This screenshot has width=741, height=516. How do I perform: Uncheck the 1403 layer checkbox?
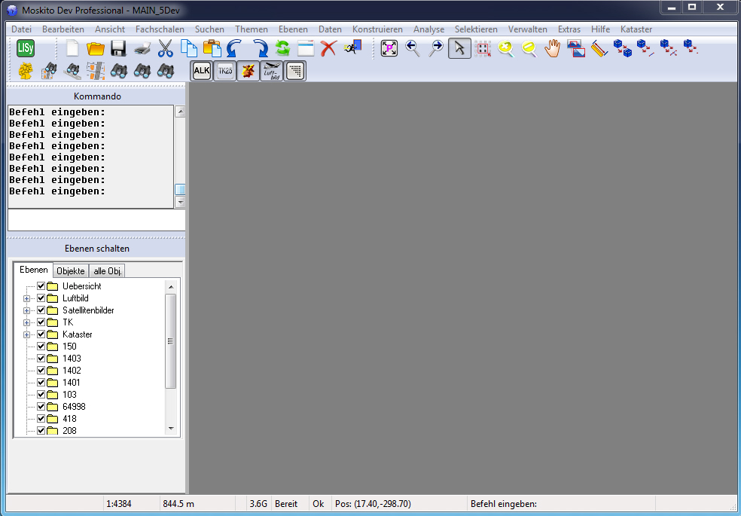41,358
